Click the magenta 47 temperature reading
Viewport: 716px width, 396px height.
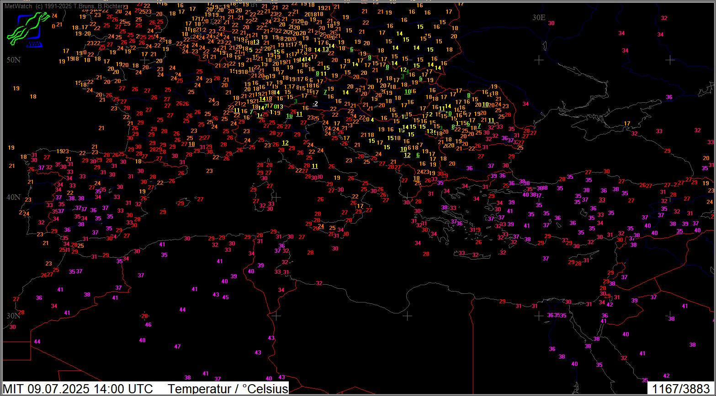point(178,347)
